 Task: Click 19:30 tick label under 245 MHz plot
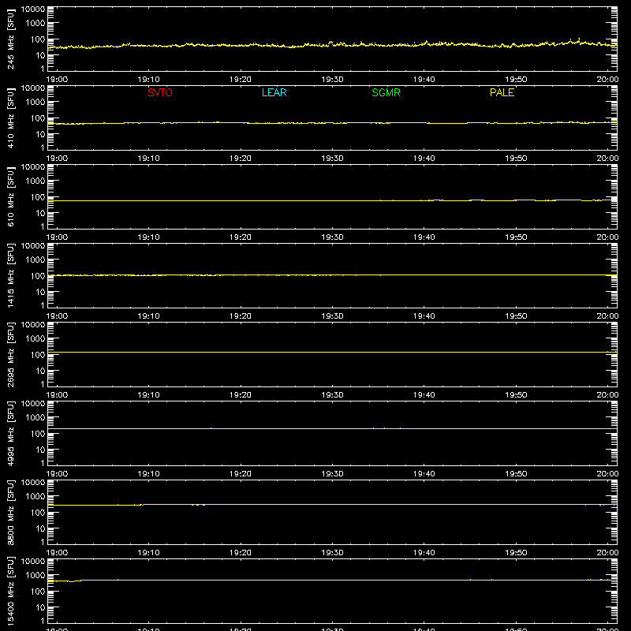pyautogui.click(x=332, y=80)
